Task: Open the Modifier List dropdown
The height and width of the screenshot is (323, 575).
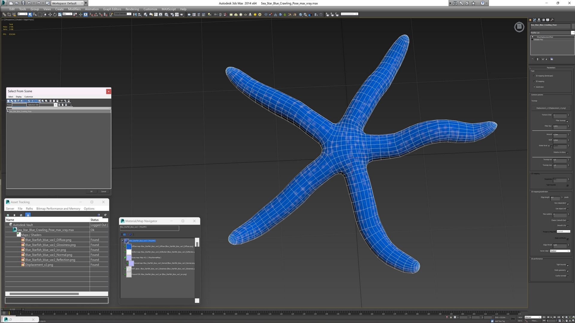Action: click(x=552, y=33)
